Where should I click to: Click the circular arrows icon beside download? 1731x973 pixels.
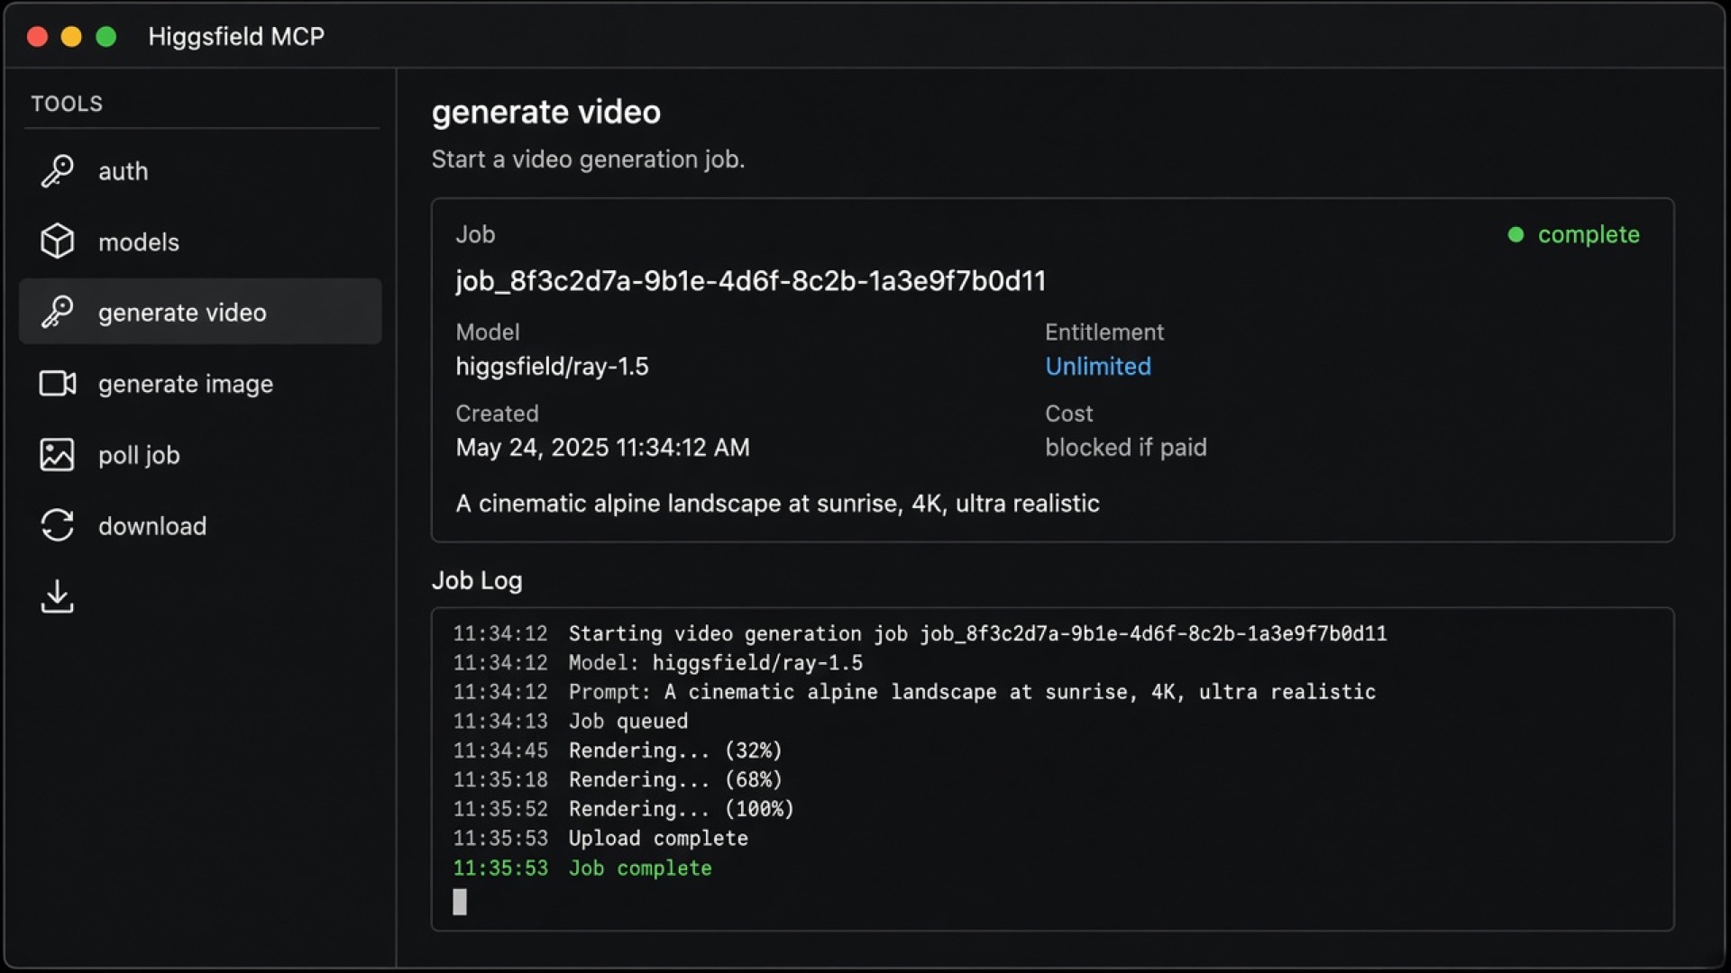tap(57, 525)
